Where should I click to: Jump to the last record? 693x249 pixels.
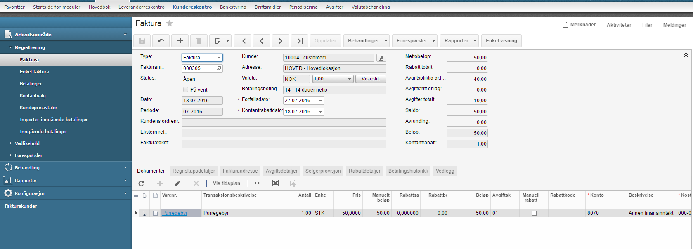[x=300, y=41]
